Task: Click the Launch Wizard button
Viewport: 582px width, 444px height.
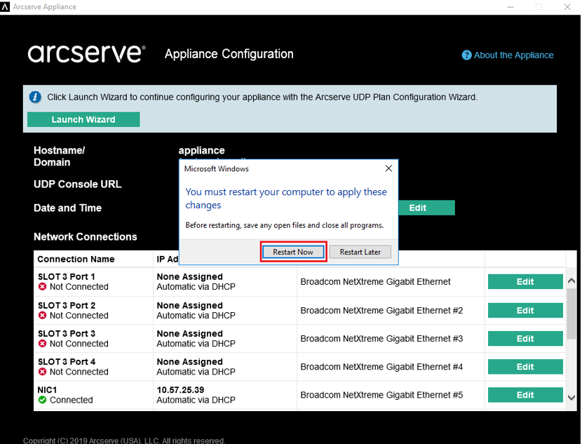Action: point(83,119)
